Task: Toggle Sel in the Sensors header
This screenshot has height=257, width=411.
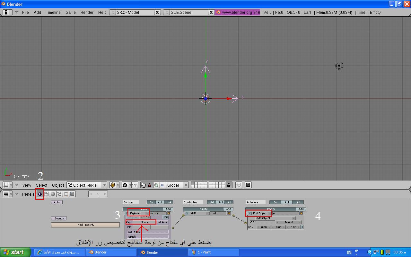Action: click(151, 202)
